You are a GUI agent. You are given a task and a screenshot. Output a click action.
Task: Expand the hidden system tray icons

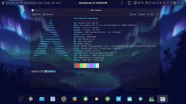click(x=178, y=3)
